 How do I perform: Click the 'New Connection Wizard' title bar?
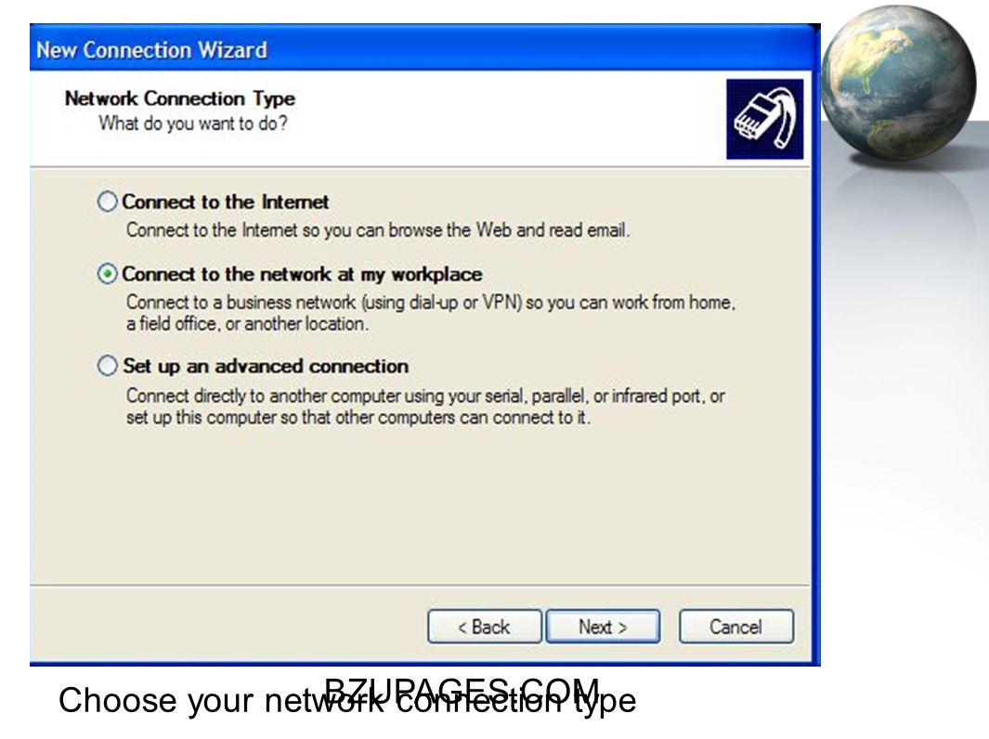[x=425, y=49]
